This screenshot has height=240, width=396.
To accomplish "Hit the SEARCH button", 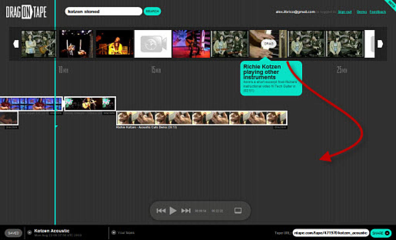I will [x=152, y=11].
